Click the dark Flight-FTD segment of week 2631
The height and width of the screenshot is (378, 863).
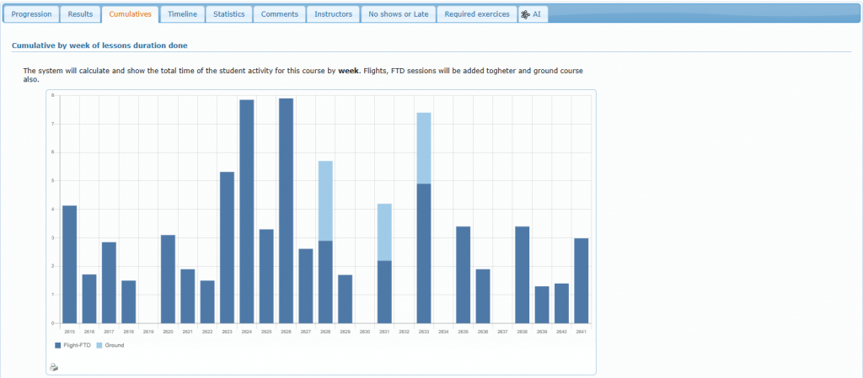tap(384, 292)
